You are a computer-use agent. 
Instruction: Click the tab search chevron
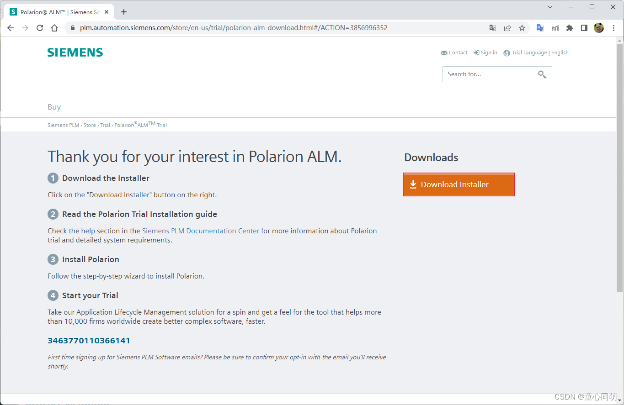click(550, 7)
